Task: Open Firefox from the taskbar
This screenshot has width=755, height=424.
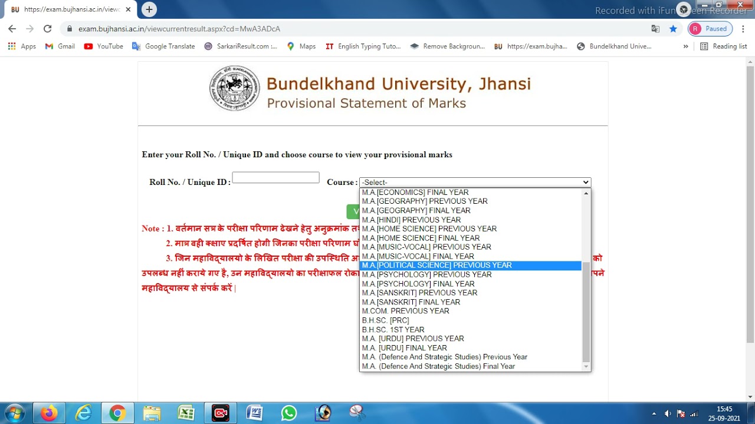Action: (49, 413)
